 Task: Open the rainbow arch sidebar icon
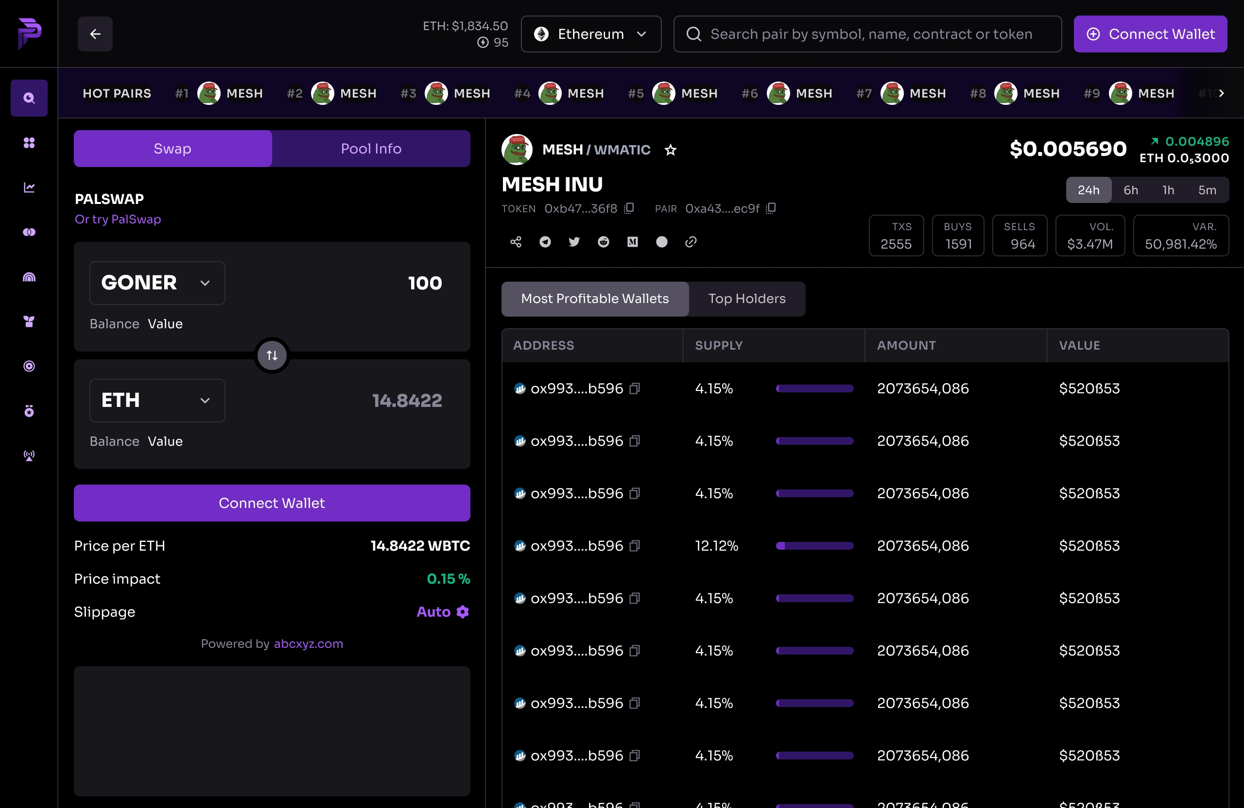[x=29, y=277]
